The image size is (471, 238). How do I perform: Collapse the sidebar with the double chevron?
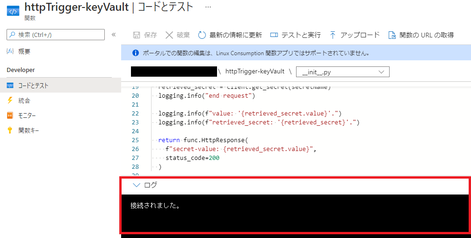tap(114, 35)
